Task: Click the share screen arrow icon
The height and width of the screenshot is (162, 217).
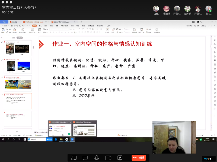Action: [120, 158]
